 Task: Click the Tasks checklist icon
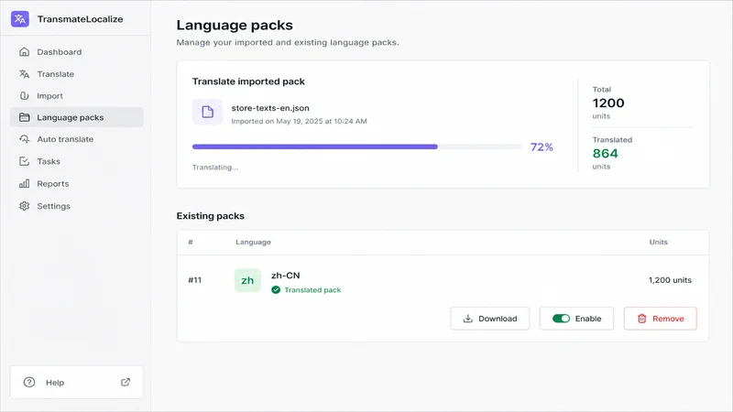click(x=25, y=161)
